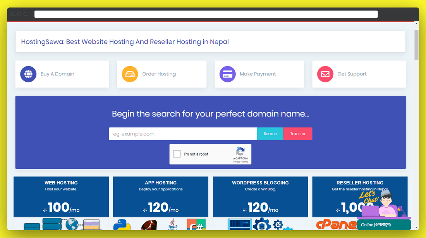Screen dimensions: 426x238
Task: Click the globe icon for Buy A Domain
Action: [28, 74]
